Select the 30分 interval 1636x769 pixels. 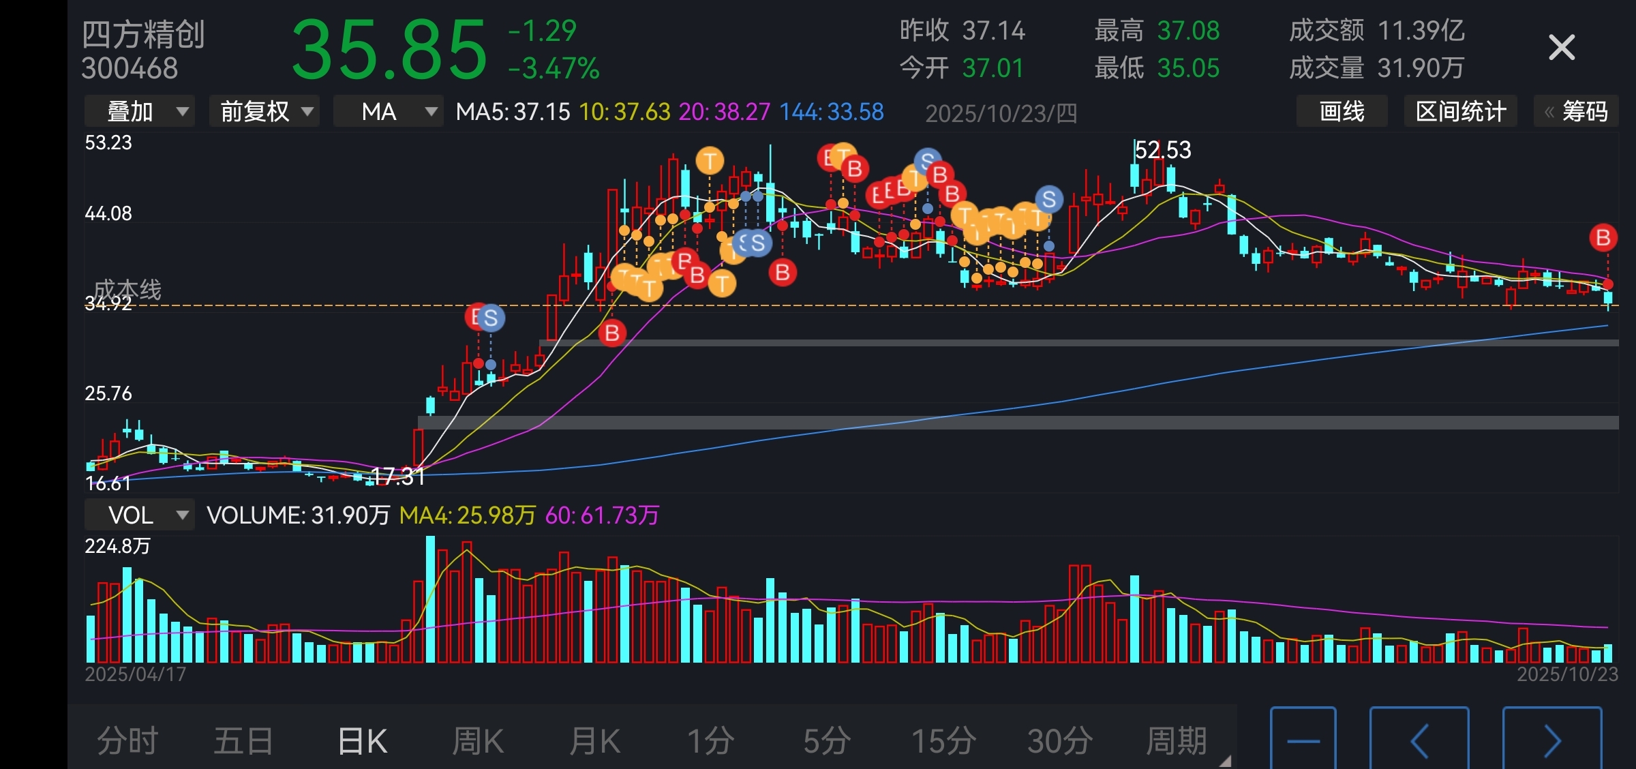point(1060,741)
